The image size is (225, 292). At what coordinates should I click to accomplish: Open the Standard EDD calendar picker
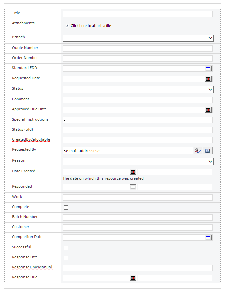(x=208, y=69)
